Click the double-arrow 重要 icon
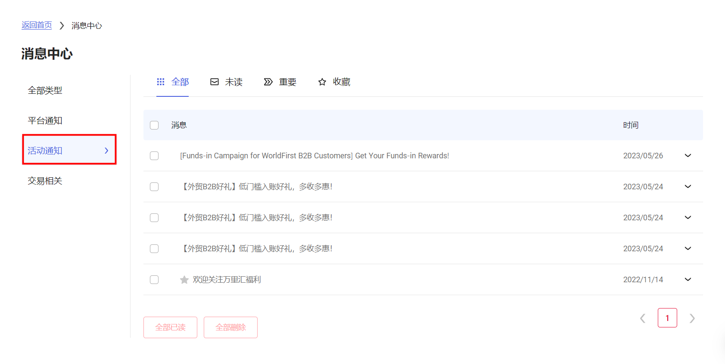This screenshot has width=725, height=364. click(x=268, y=82)
